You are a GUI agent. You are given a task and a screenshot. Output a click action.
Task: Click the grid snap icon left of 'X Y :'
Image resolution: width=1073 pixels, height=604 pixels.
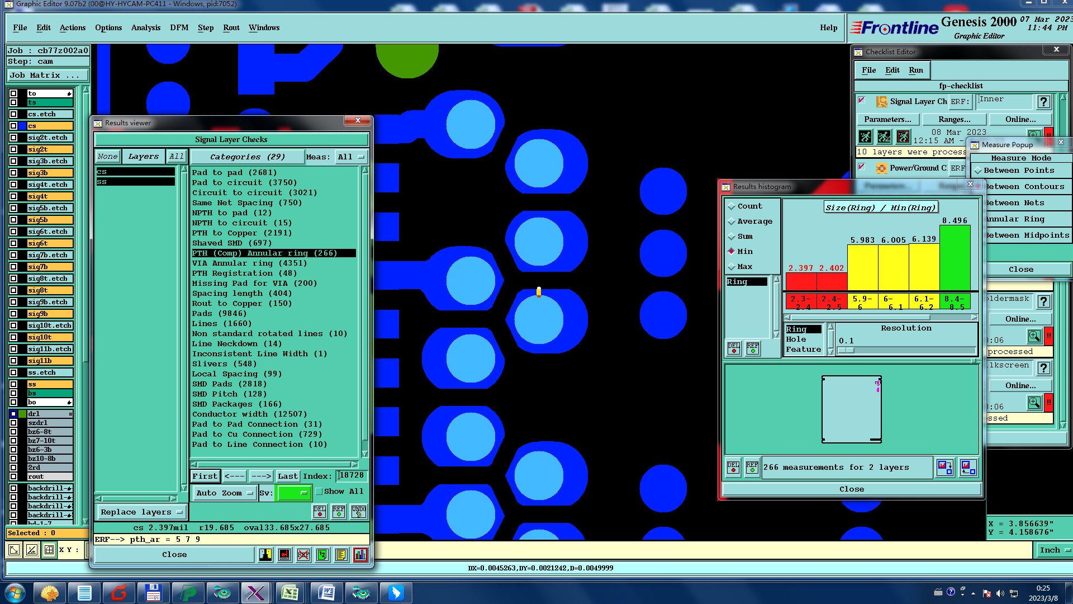pyautogui.click(x=49, y=550)
